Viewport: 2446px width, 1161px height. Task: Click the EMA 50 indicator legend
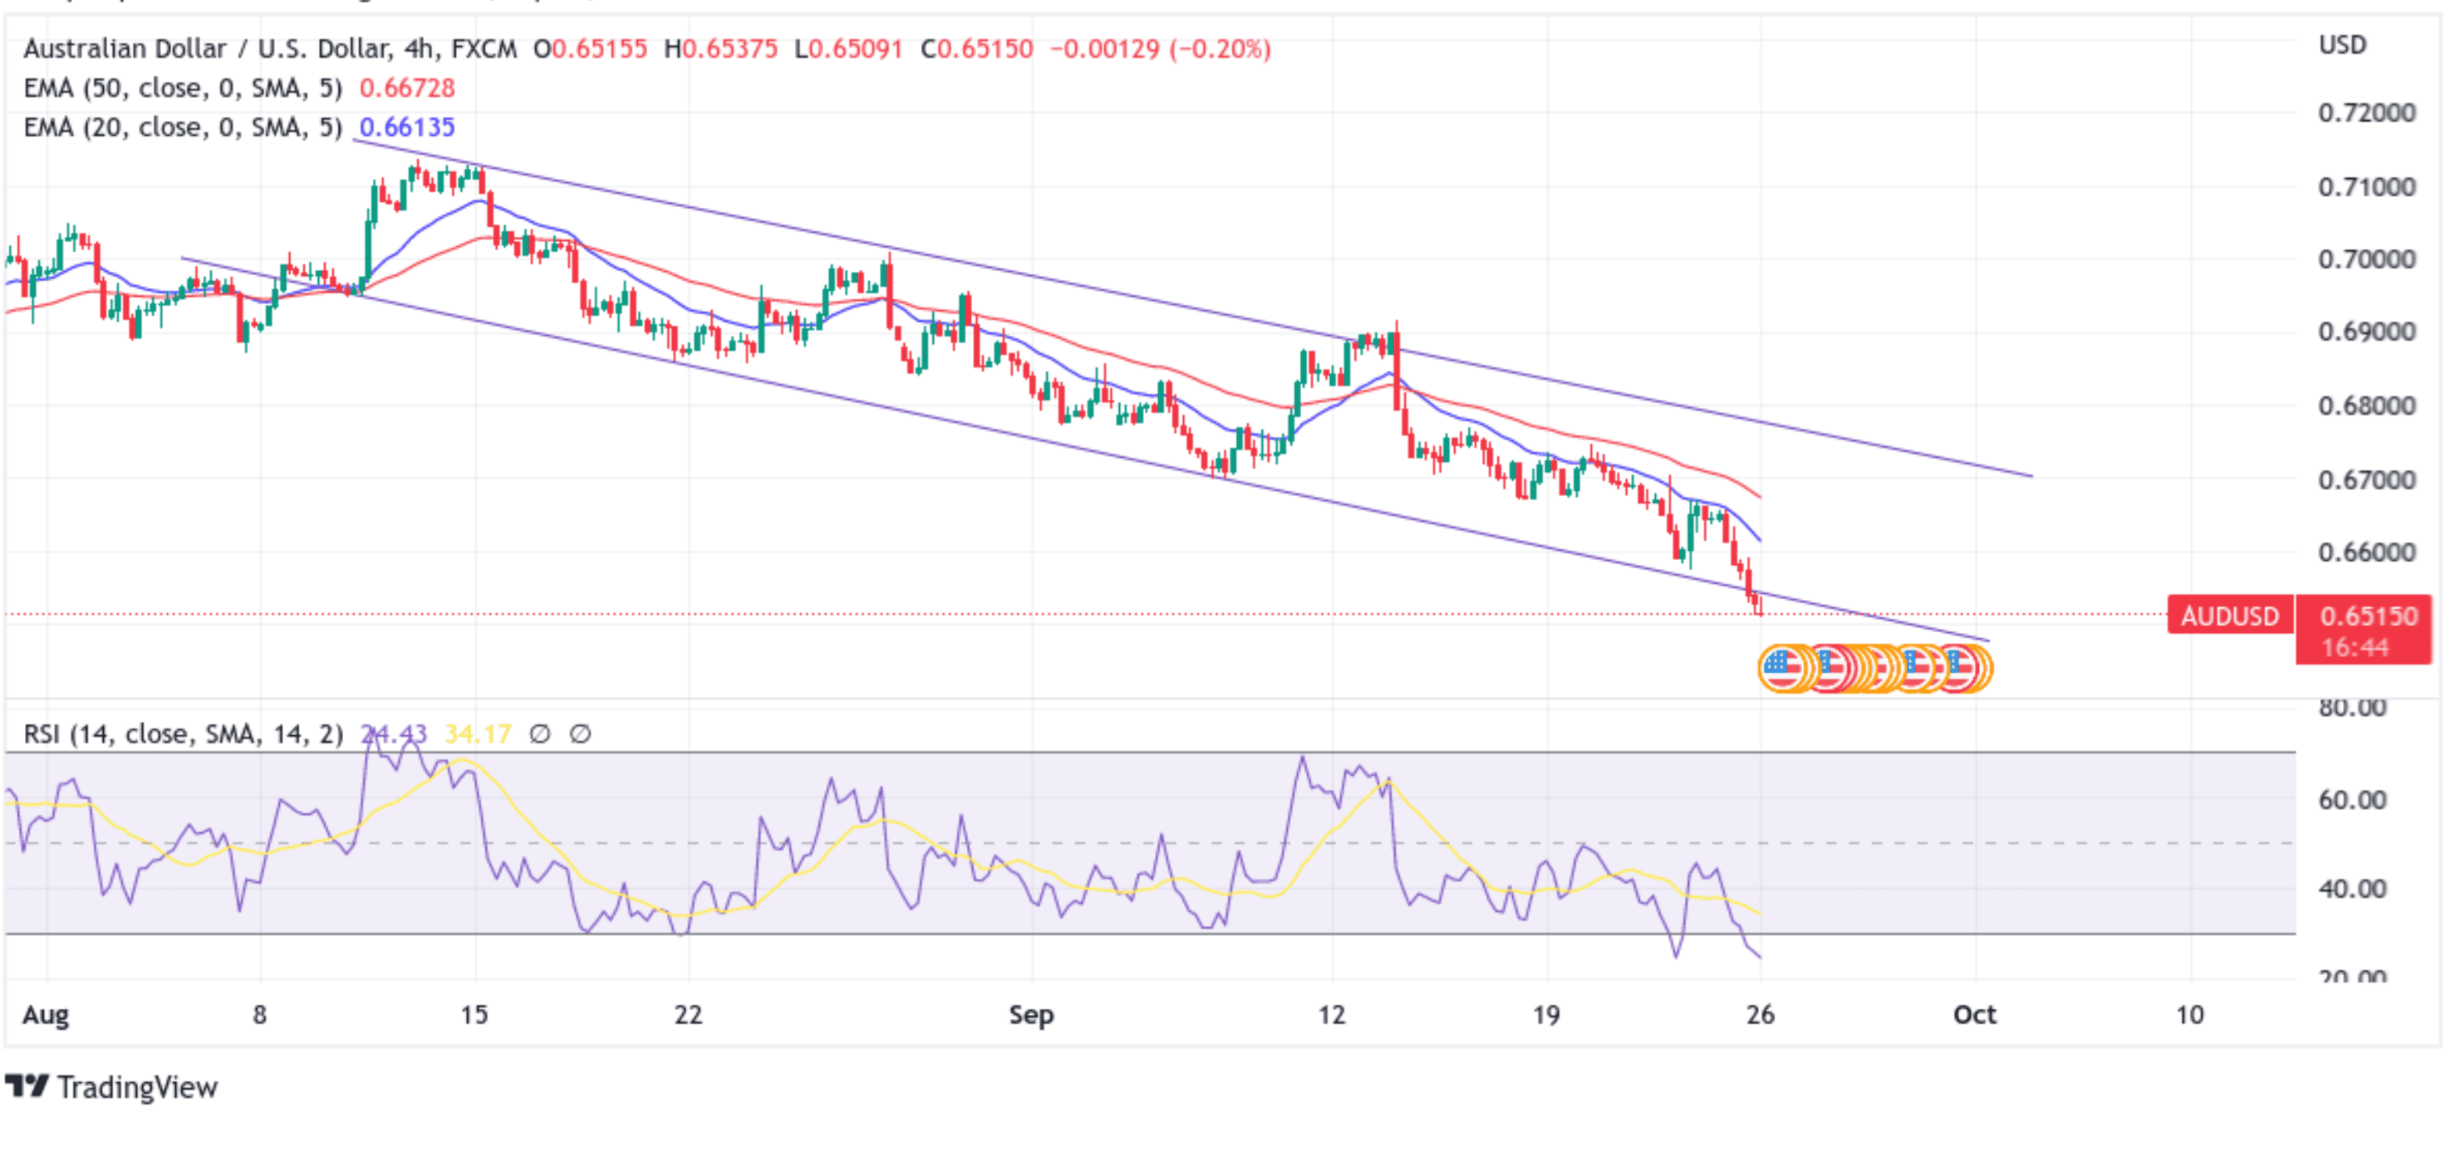(x=182, y=88)
